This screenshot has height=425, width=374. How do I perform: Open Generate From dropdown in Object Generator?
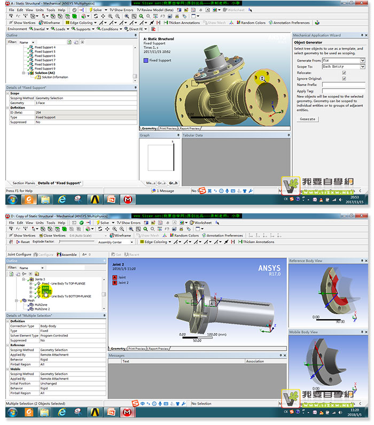362,60
